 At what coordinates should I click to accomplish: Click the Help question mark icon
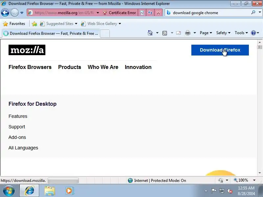click(x=253, y=33)
